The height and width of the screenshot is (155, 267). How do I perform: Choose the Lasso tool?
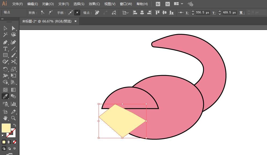[x=13, y=35]
